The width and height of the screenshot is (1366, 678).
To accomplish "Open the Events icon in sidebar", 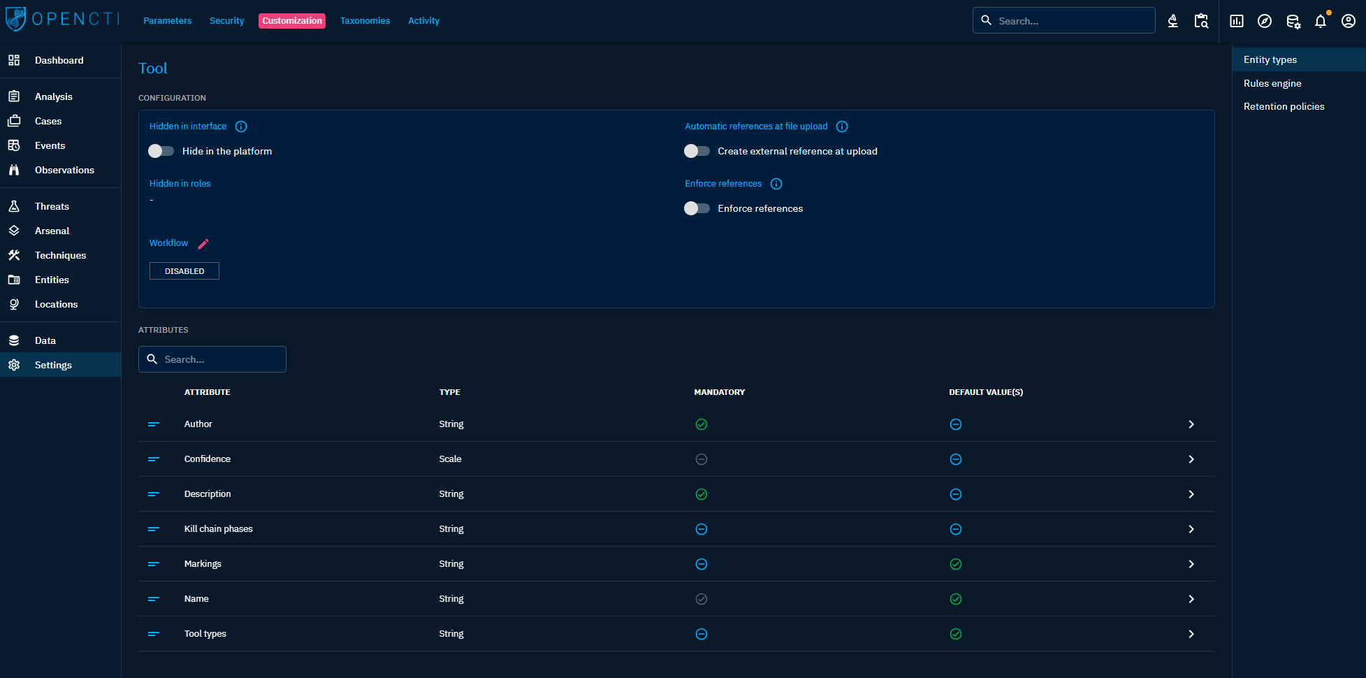I will (x=14, y=145).
